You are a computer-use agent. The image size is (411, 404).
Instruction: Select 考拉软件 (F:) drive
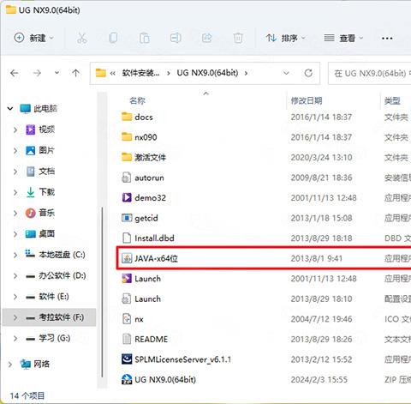pyautogui.click(x=61, y=317)
